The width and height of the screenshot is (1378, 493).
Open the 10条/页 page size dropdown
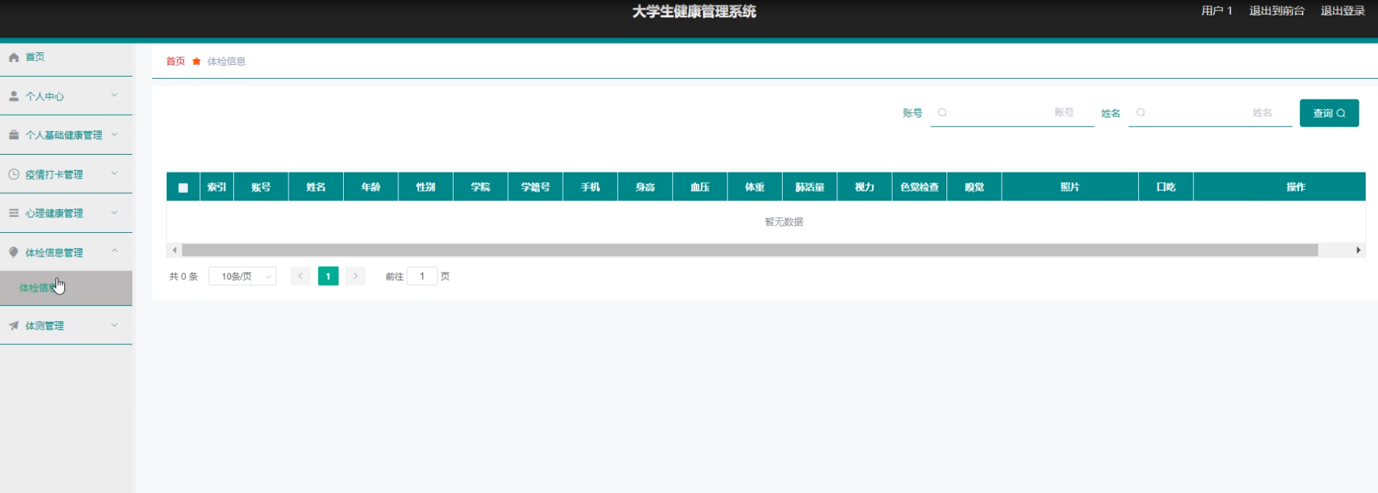click(x=243, y=276)
